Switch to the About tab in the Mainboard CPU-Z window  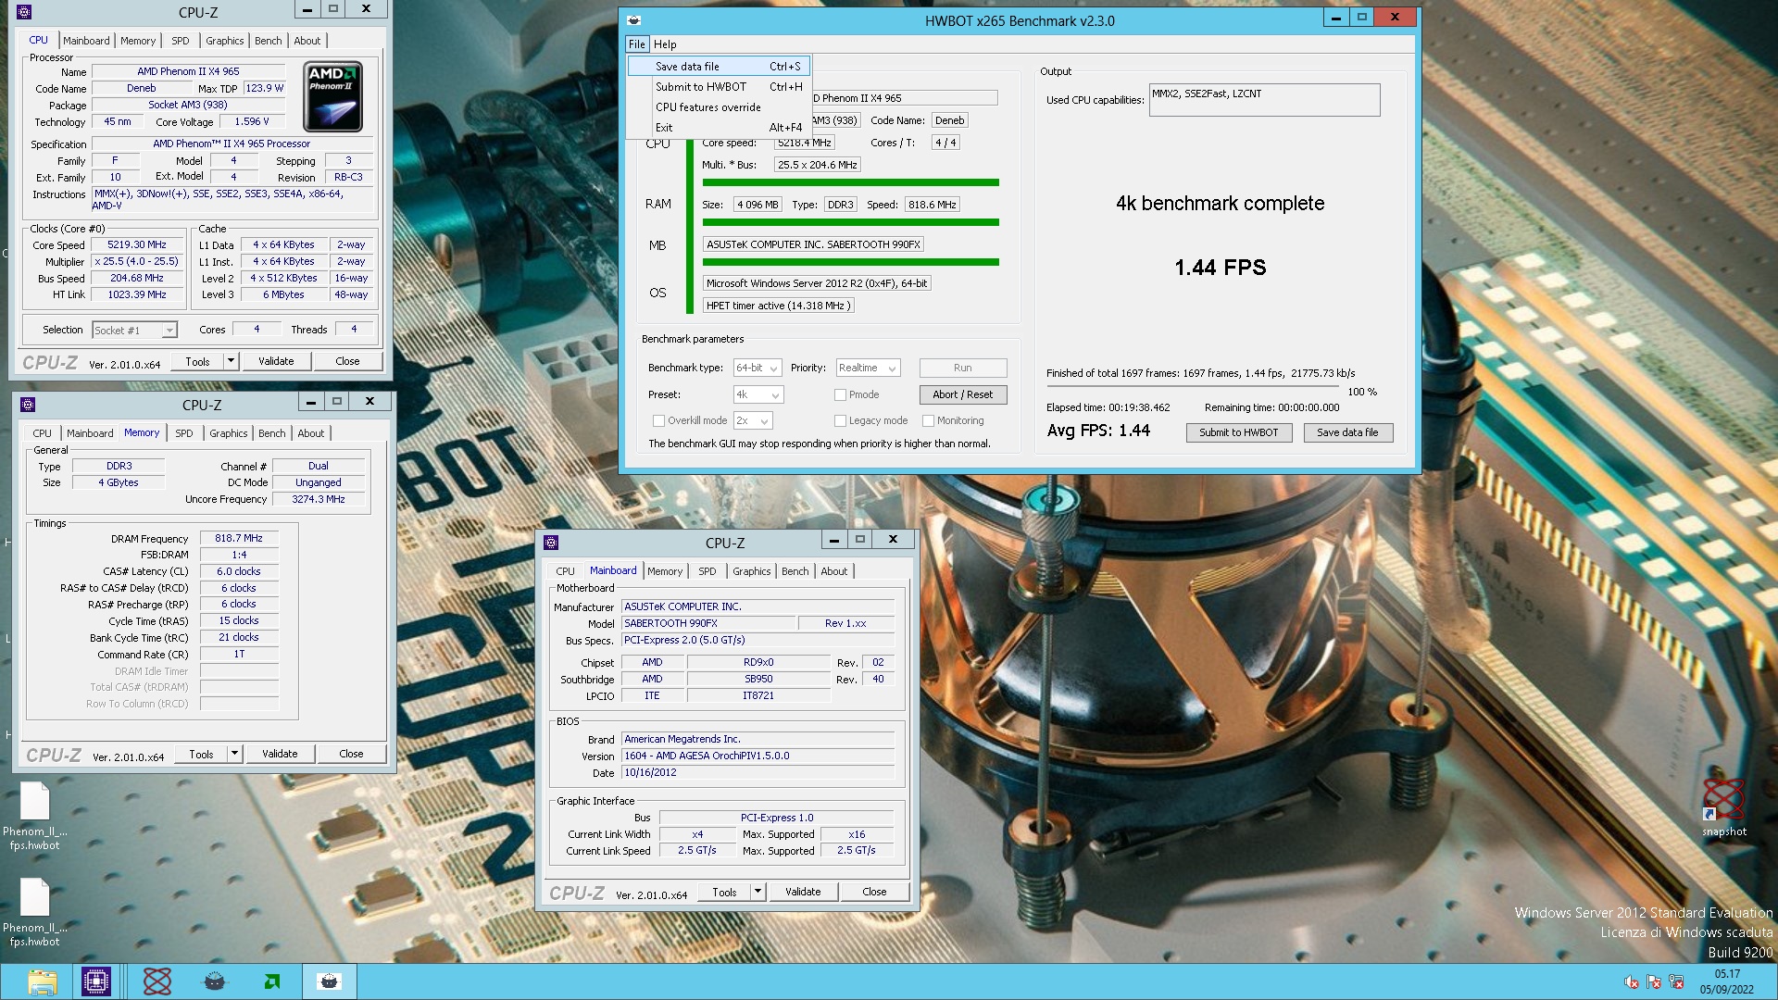click(834, 571)
